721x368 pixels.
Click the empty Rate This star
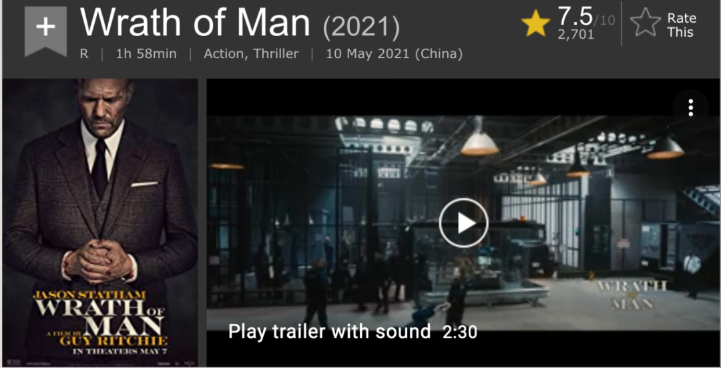tap(645, 23)
